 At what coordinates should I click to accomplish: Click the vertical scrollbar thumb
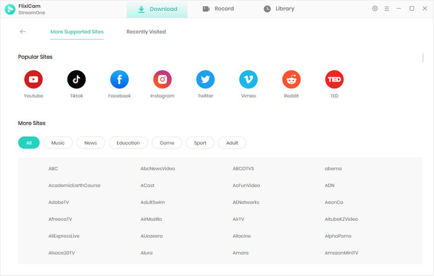pos(423,58)
